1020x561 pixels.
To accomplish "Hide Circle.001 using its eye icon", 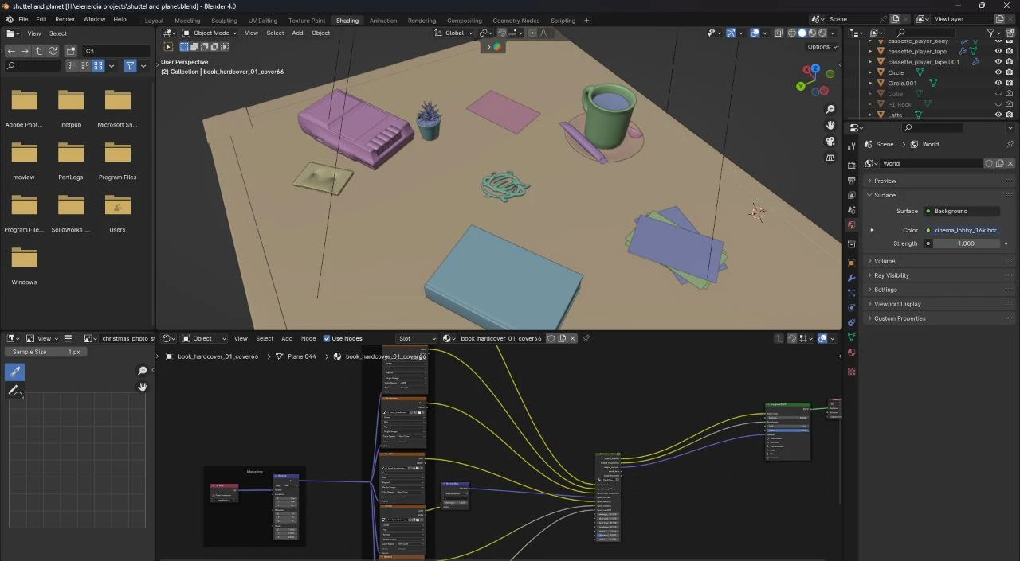I will pos(998,83).
